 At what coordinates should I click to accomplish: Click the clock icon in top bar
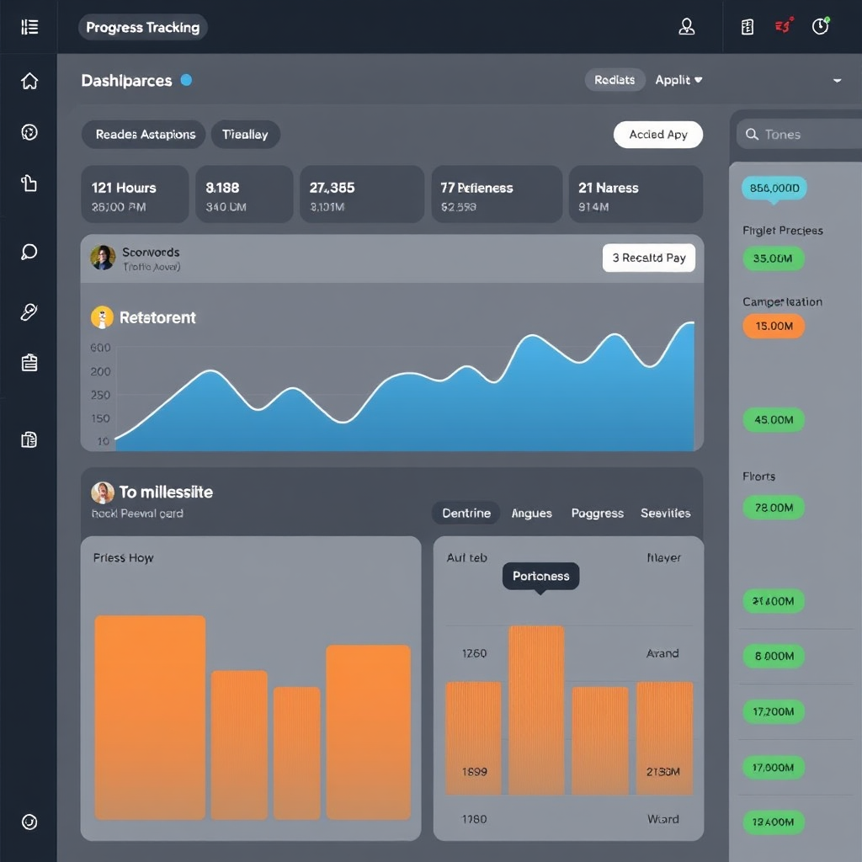[x=820, y=27]
